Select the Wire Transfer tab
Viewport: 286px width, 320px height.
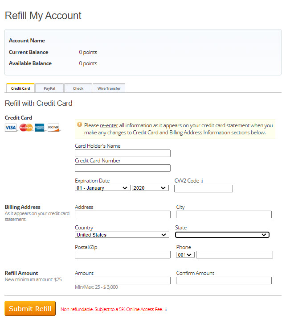coord(109,88)
